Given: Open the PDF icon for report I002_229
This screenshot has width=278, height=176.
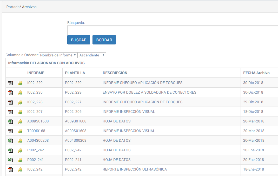Looking at the screenshot, I should [x=10, y=83].
